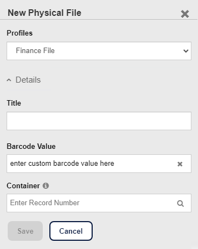Focus the empty Title text box
Viewport: 198px width, 249px height.
pyautogui.click(x=99, y=121)
